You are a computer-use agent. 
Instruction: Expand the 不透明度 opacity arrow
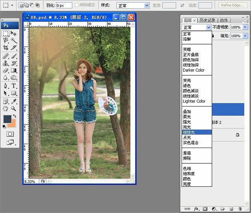coord(246,27)
